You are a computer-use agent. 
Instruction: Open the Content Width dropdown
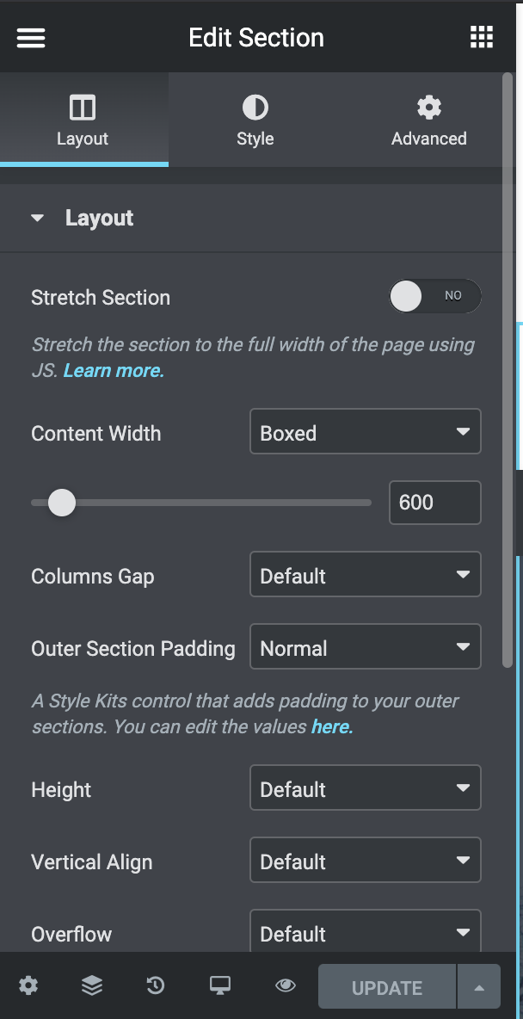[x=365, y=431]
